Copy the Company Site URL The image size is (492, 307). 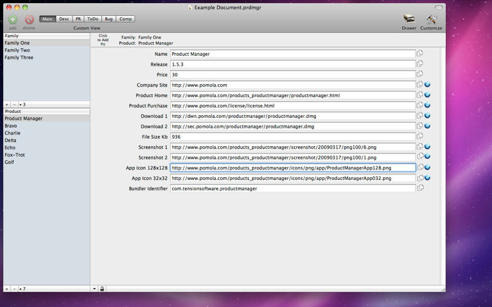[x=420, y=84]
